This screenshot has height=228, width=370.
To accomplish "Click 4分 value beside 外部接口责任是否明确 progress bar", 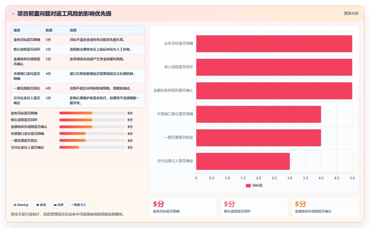I will (x=130, y=134).
